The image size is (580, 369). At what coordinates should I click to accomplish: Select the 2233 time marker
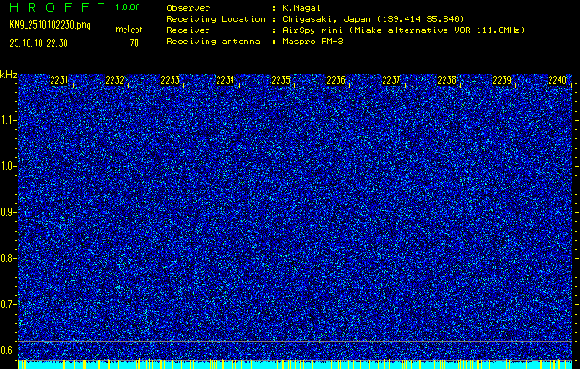click(170, 81)
